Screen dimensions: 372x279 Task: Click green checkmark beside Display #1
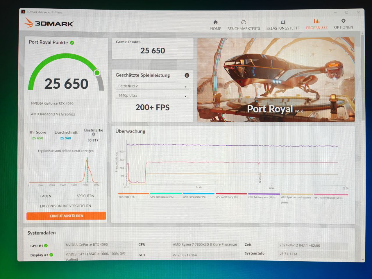click(51, 255)
